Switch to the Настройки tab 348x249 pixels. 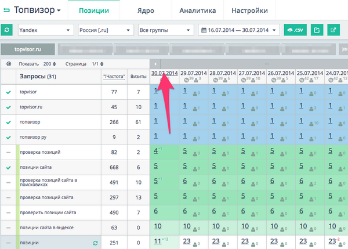249,10
